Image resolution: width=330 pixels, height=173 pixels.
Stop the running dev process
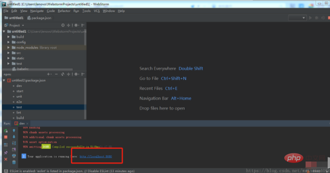coord(6,137)
